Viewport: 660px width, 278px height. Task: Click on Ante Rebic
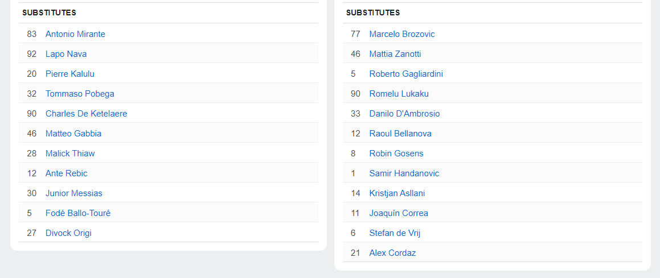(67, 173)
